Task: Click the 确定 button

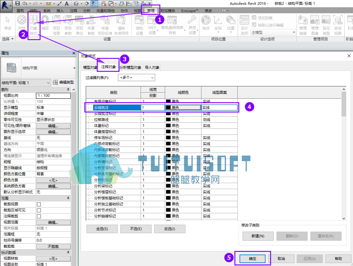Action: coord(252,258)
